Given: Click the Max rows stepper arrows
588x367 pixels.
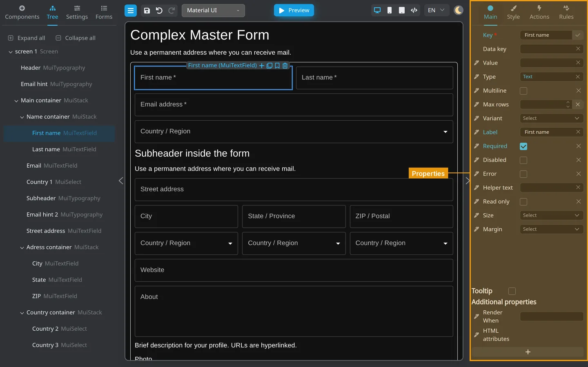Looking at the screenshot, I should coord(568,104).
